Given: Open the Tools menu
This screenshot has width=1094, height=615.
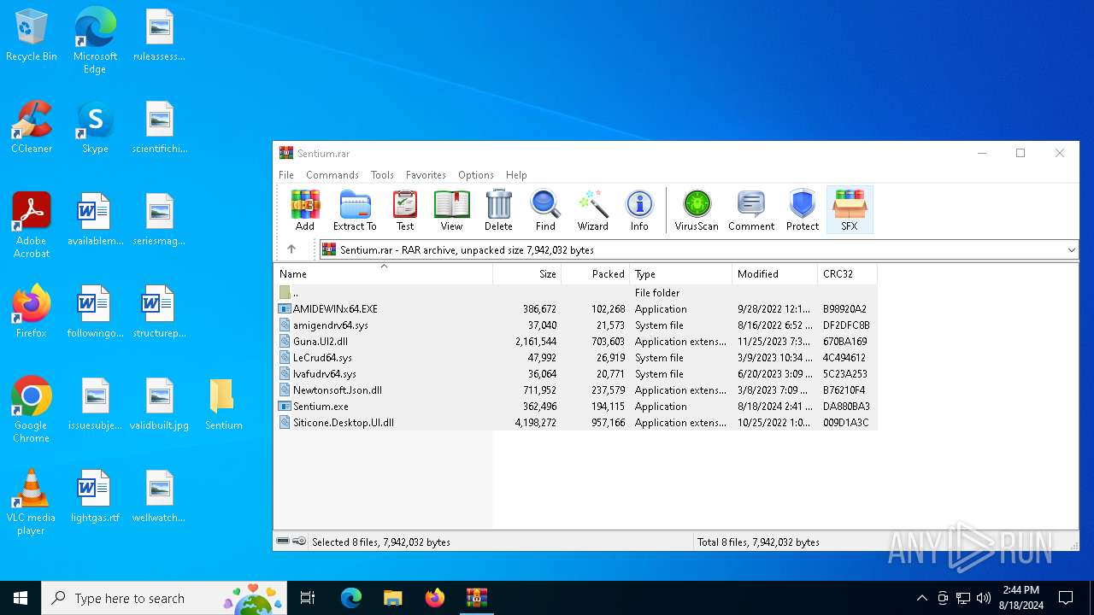Looking at the screenshot, I should click(x=382, y=174).
